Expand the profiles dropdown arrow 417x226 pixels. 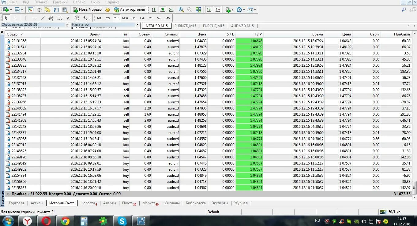(22, 10)
